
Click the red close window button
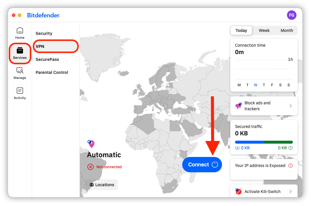[x=14, y=15]
